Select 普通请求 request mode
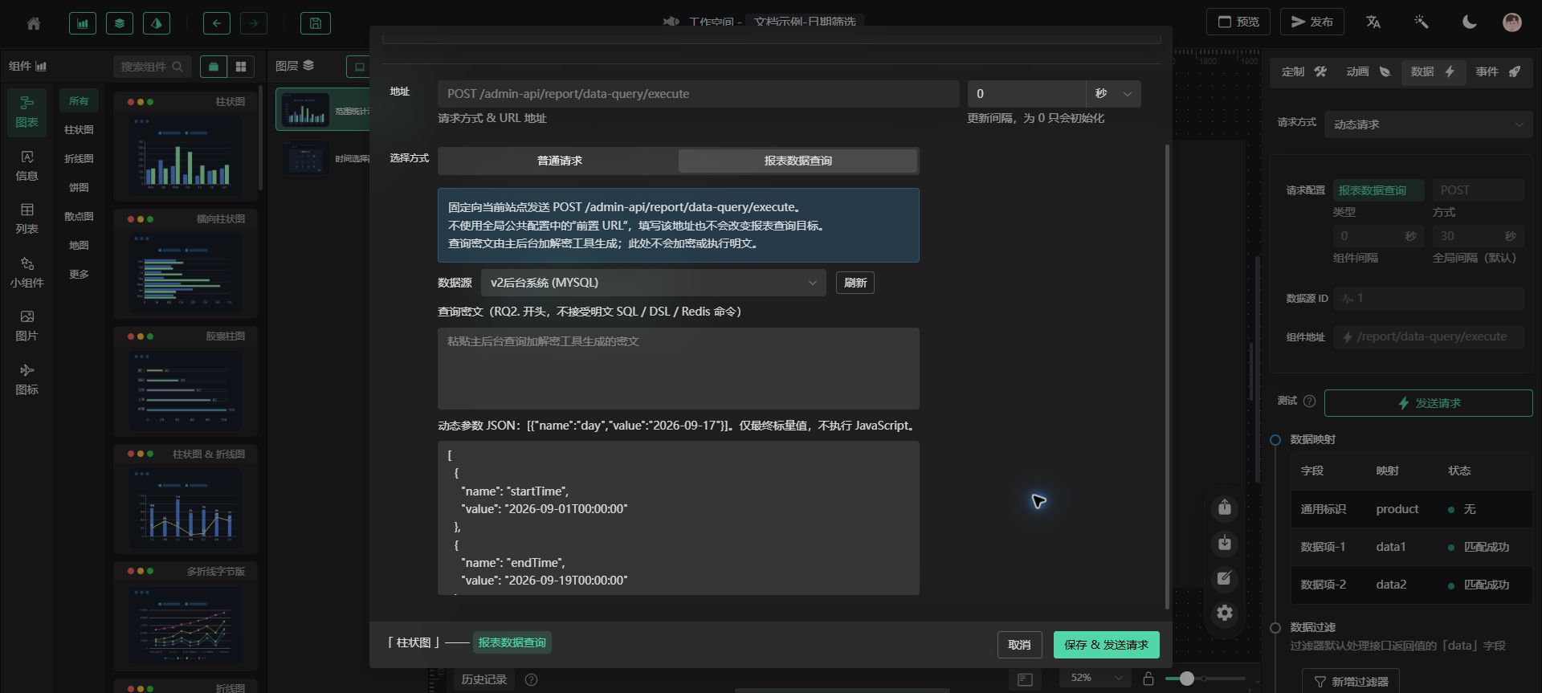The height and width of the screenshot is (693, 1542). [559, 161]
